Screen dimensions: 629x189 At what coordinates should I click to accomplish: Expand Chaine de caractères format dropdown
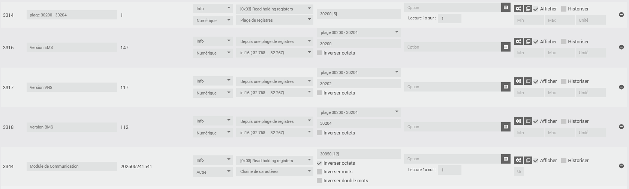point(274,171)
